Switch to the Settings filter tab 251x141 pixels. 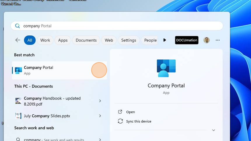pyautogui.click(x=128, y=40)
